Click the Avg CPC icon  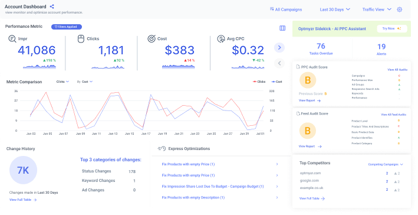(221, 39)
